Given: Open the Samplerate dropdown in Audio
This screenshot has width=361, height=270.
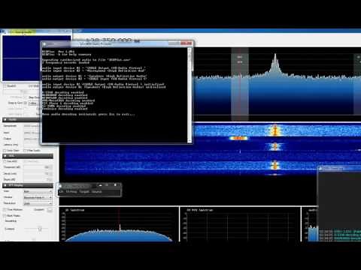Looking at the screenshot, I should [x=32, y=126].
